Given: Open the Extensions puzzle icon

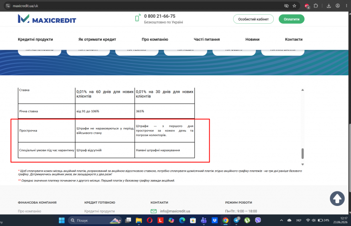Looking at the screenshot, I should [316, 6].
